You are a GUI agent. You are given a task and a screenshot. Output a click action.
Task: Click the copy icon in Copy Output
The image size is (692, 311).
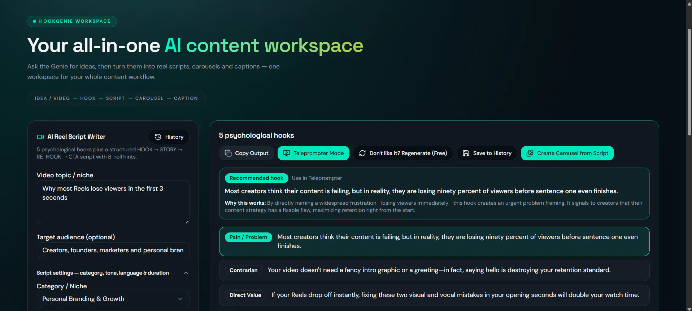pos(228,153)
